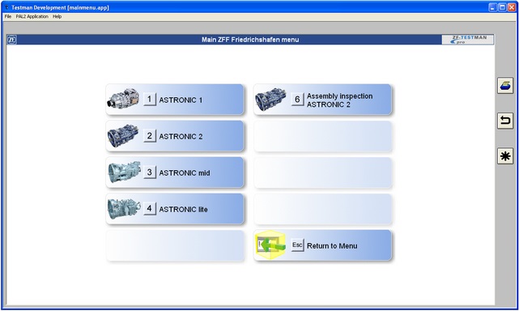Click the number 4 key button
This screenshot has width=519, height=311.
pos(150,208)
